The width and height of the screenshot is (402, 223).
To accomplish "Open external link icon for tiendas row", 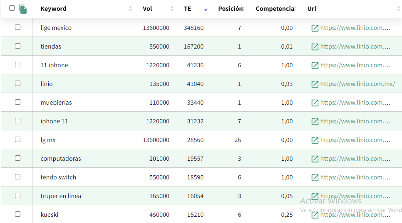I will pos(315,47).
